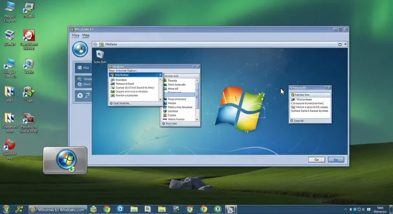
Task: Select the 'Tonelte' row in the right list
Action: click(180, 81)
